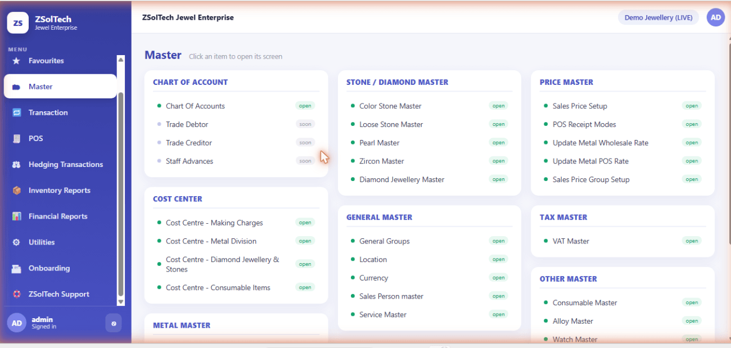Go to Hedging Transactions
This screenshot has height=348, width=731.
[60, 165]
